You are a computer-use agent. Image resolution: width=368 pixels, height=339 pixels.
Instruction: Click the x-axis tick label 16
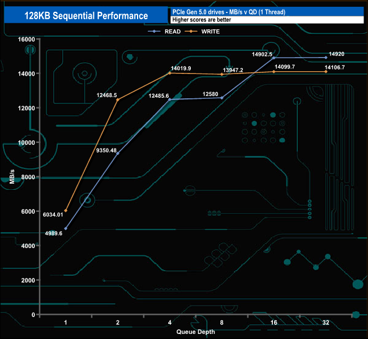(x=274, y=323)
